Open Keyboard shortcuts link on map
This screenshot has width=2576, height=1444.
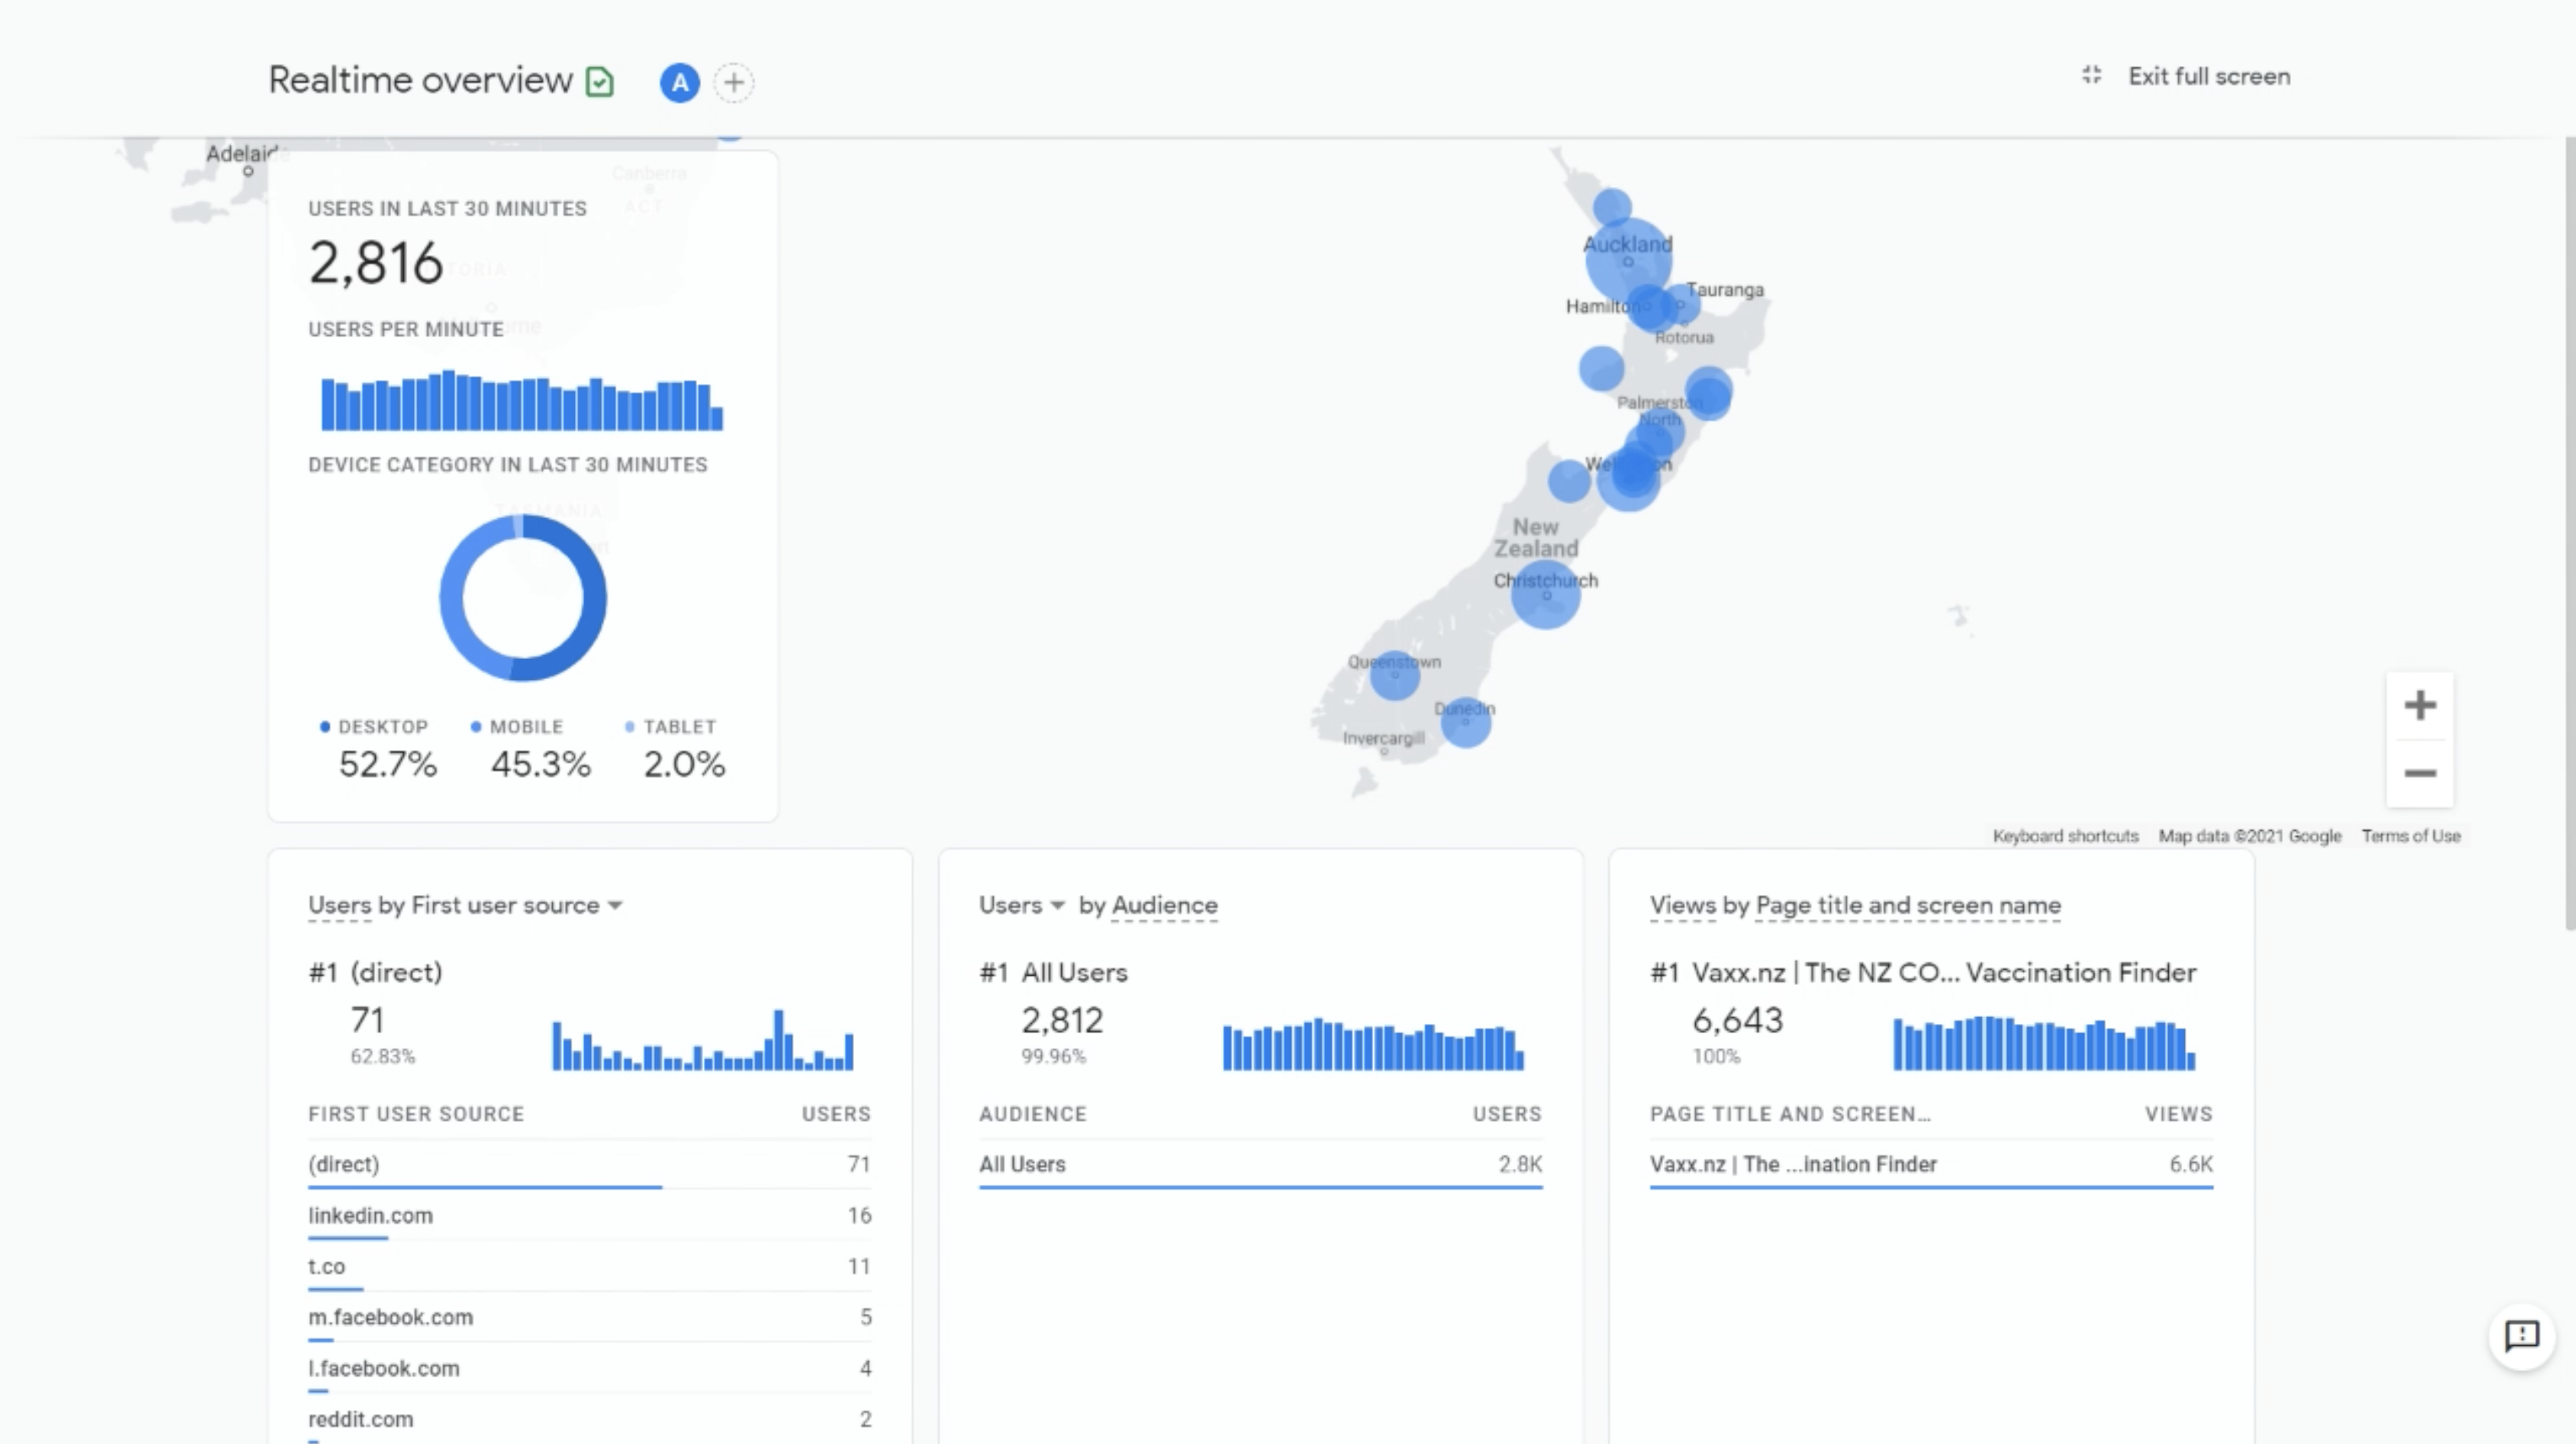pos(2065,836)
